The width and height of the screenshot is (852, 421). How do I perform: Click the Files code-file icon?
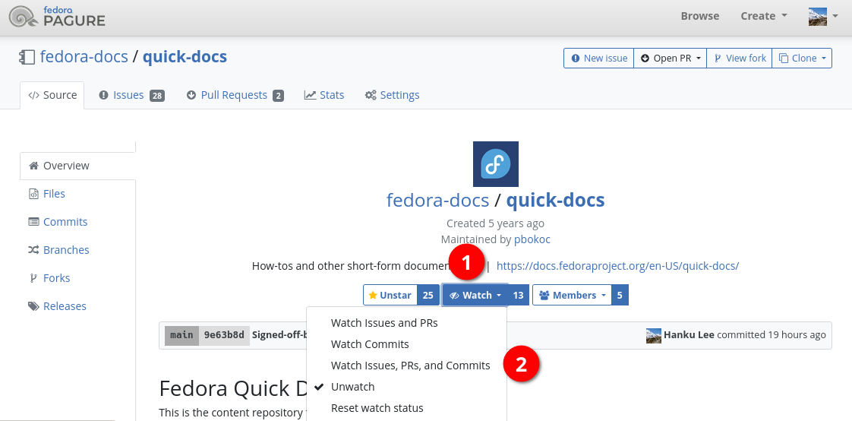33,195
